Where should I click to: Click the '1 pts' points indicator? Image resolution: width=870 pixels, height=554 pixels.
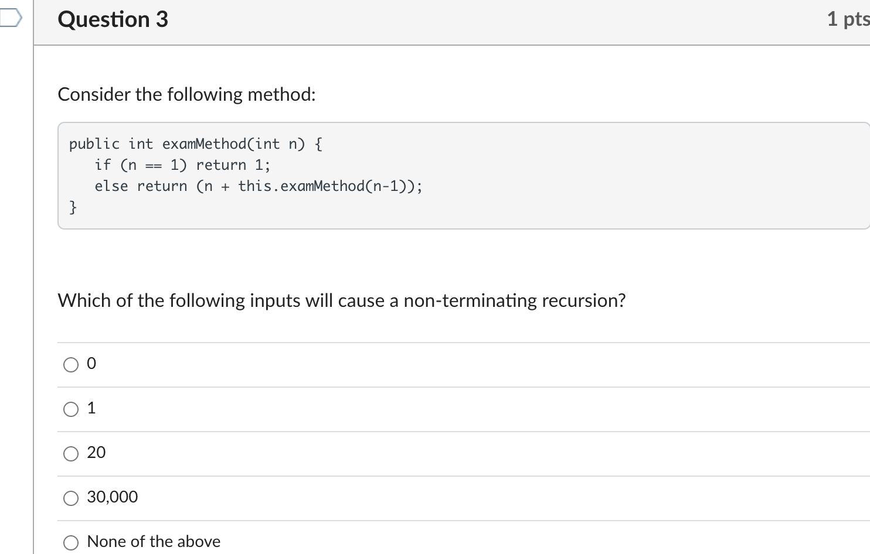[x=848, y=19]
